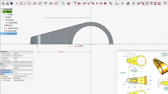Select the Line tool
The image size is (168, 94).
[25, 3]
